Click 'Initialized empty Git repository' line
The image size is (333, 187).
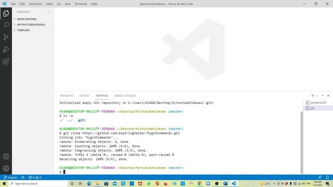click(136, 103)
